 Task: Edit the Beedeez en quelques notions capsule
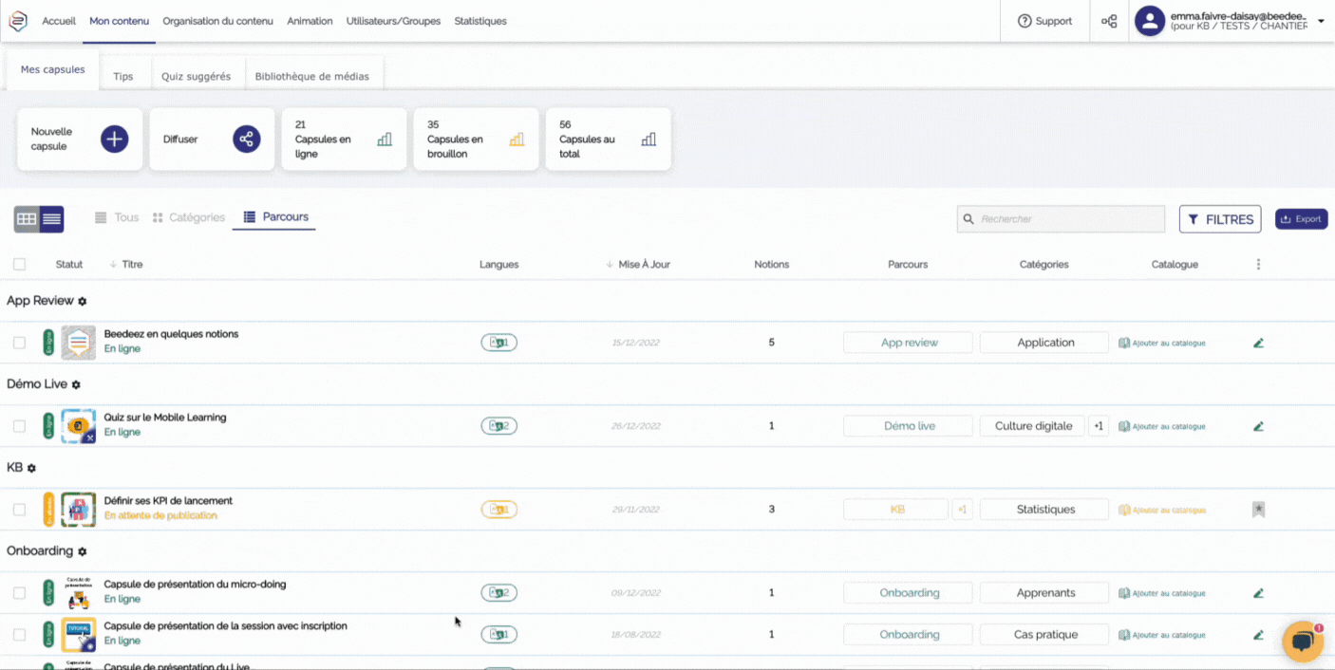(1258, 343)
